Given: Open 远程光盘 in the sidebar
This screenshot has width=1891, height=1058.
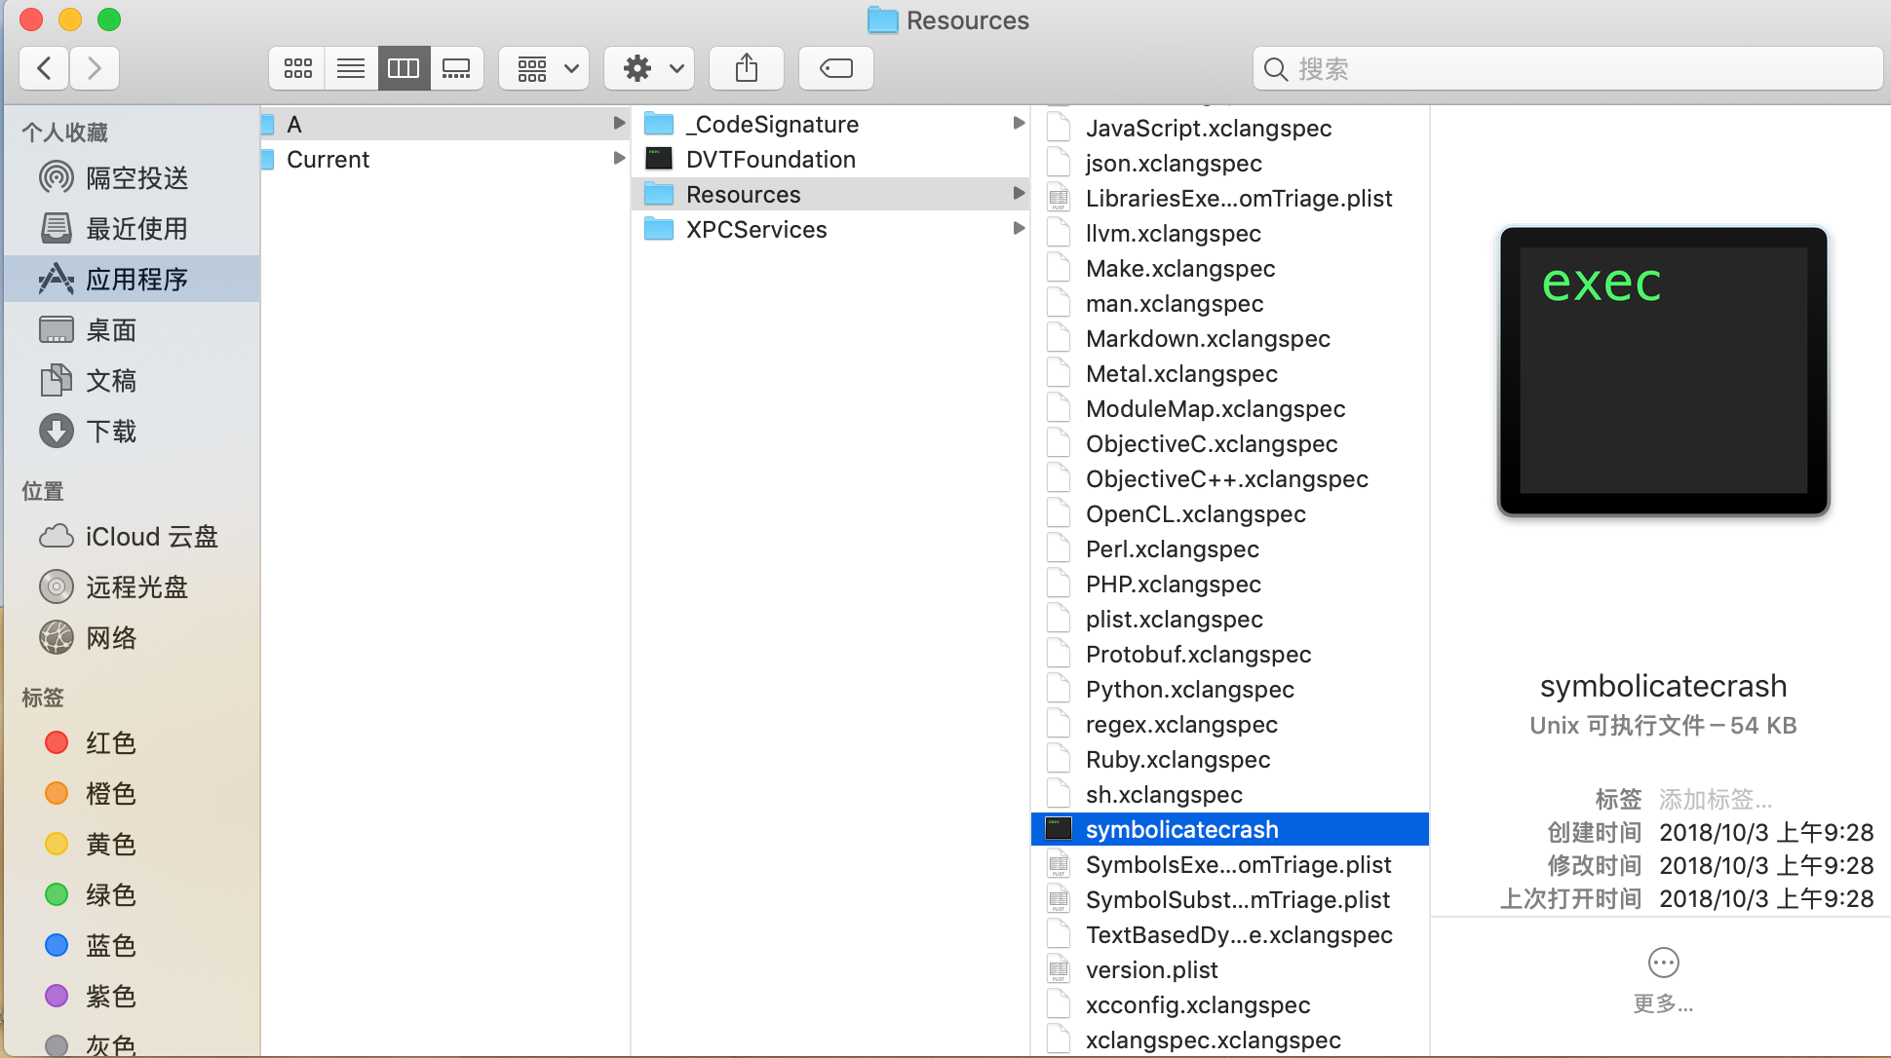Looking at the screenshot, I should pyautogui.click(x=132, y=586).
